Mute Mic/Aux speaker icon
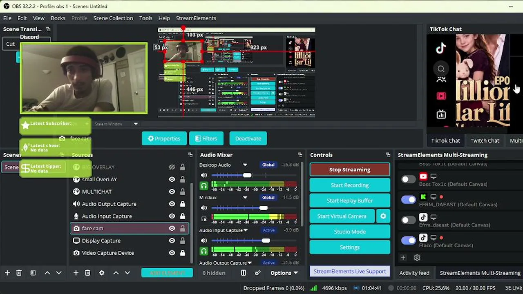The image size is (523, 294). click(x=204, y=208)
